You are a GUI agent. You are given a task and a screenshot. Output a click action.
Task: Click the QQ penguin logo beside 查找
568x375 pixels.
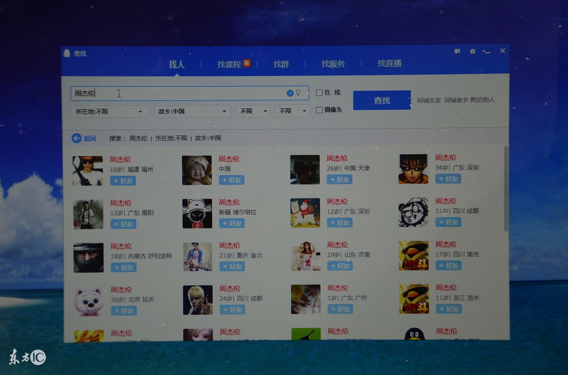click(x=67, y=53)
